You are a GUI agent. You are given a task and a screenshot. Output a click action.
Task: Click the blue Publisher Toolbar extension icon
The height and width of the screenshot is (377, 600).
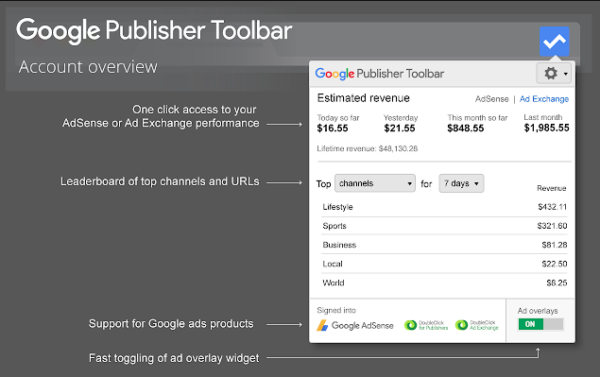(x=554, y=42)
